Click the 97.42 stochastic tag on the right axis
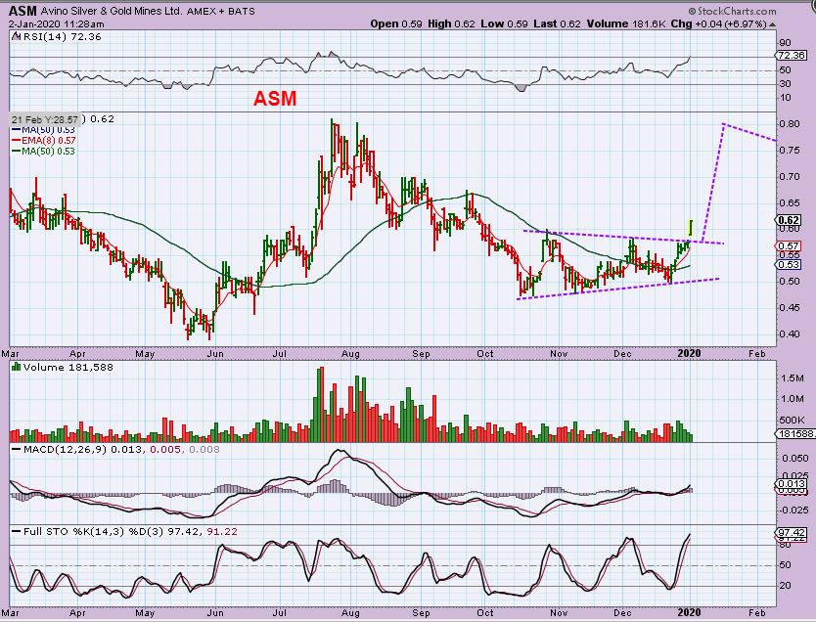816x622 pixels. click(792, 533)
